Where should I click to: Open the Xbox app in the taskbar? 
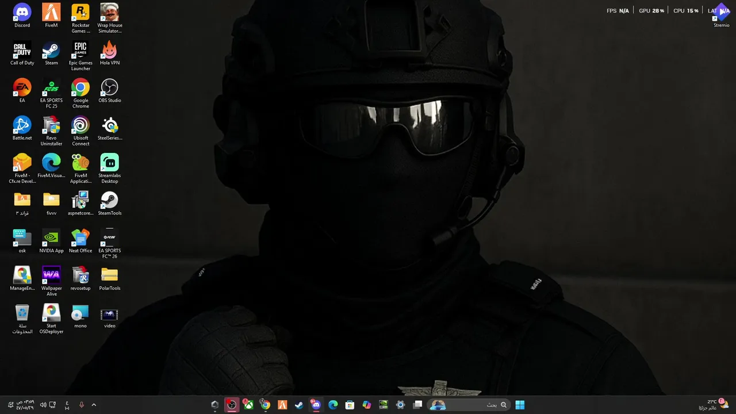[248, 405]
